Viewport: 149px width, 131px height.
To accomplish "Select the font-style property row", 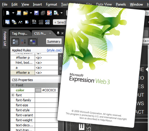I will tap(34, 110).
